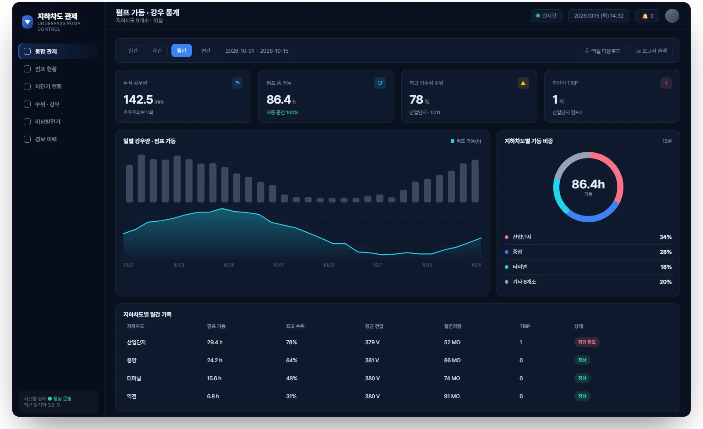Click the exclamation icon on 차단기 TRIP card

[666, 83]
